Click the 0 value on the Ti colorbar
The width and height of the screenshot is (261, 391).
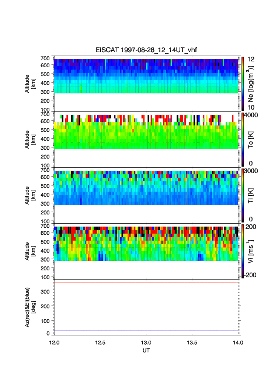(x=251, y=219)
